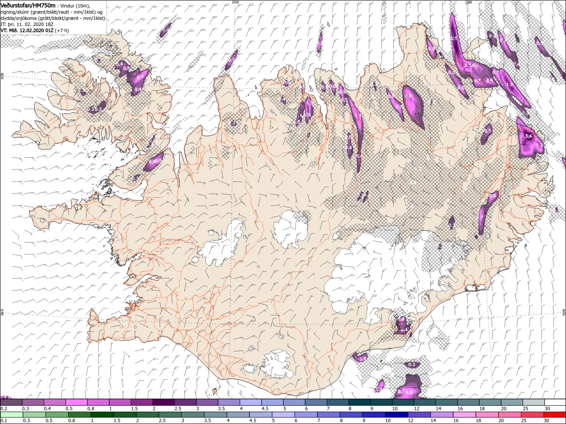Image resolution: width=566 pixels, height=424 pixels.
Task: Pick the 9 swatch in the rain legend
Action: click(374, 415)
